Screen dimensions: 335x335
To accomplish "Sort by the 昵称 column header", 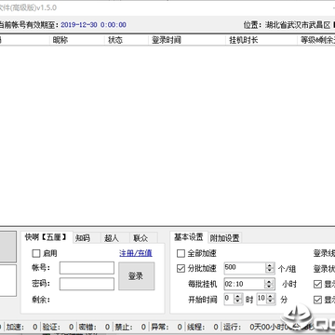I will [x=77, y=40].
